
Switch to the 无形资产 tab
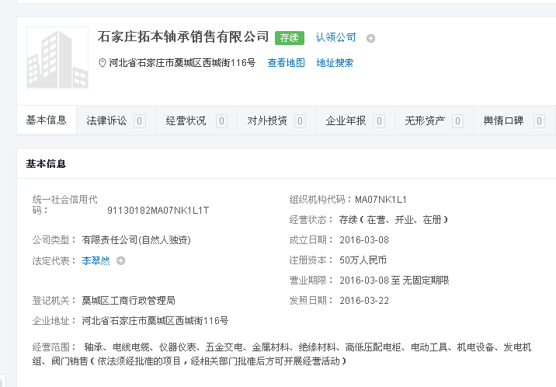point(425,121)
